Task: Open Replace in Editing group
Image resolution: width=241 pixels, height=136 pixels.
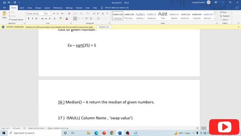Action: [225, 16]
